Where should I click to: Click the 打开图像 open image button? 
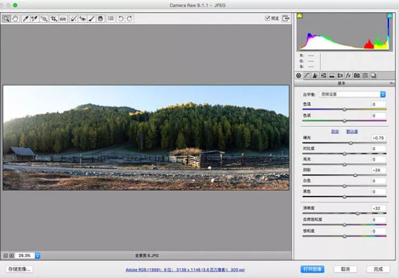click(312, 269)
